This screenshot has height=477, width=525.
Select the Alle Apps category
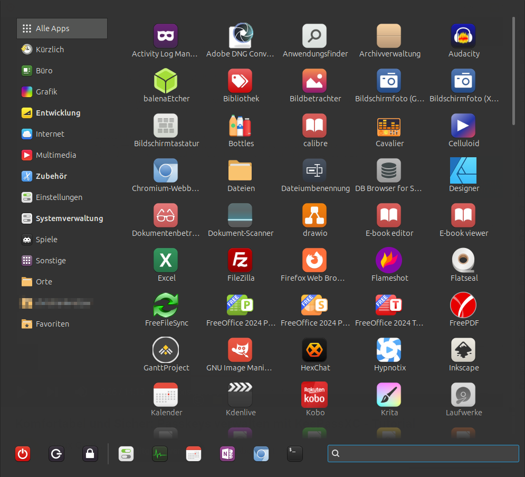pos(62,28)
